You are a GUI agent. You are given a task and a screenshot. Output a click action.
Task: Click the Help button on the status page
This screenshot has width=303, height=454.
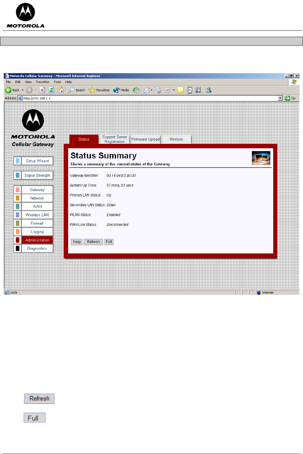click(x=77, y=242)
